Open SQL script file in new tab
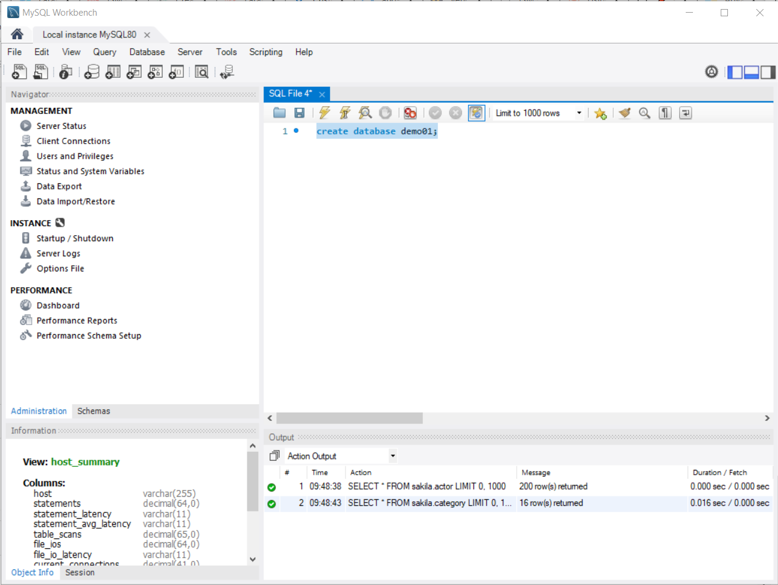This screenshot has height=585, width=778. pos(40,72)
